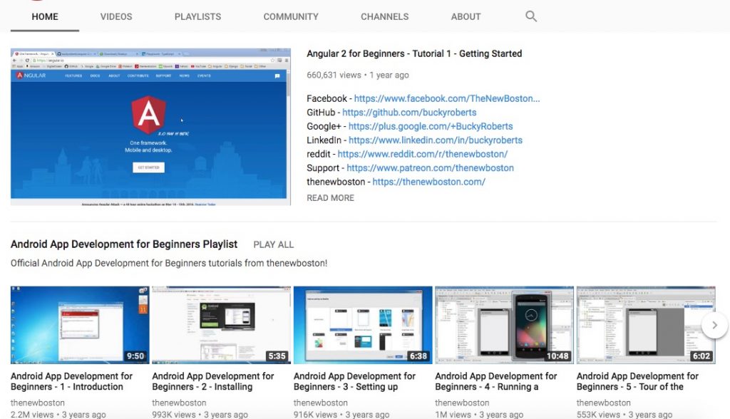Click the next arrow on the playlist carousel
The image size is (730, 419).
[714, 325]
